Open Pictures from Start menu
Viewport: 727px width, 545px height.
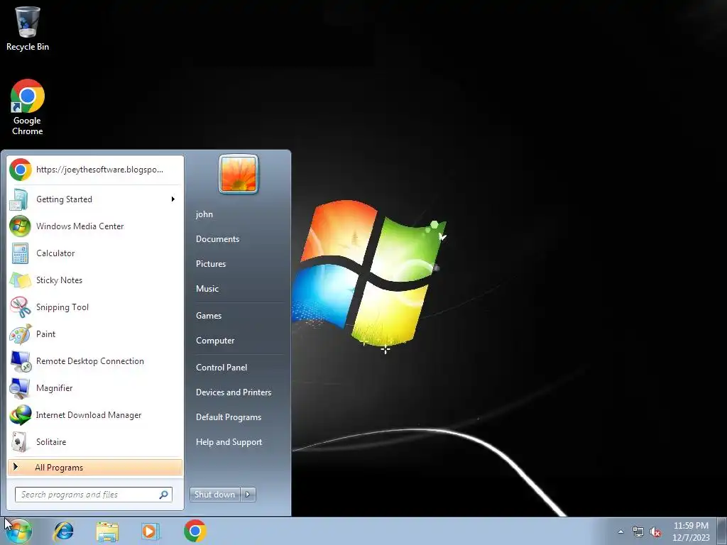click(211, 264)
